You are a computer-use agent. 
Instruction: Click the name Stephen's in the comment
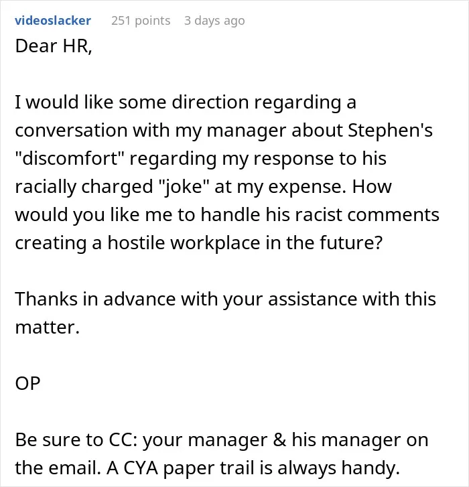point(390,130)
